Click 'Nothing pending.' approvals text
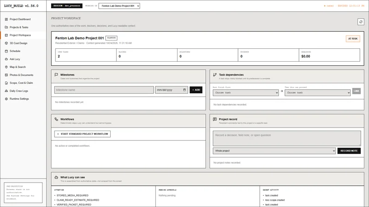The height and width of the screenshot is (207, 369). click(x=167, y=195)
